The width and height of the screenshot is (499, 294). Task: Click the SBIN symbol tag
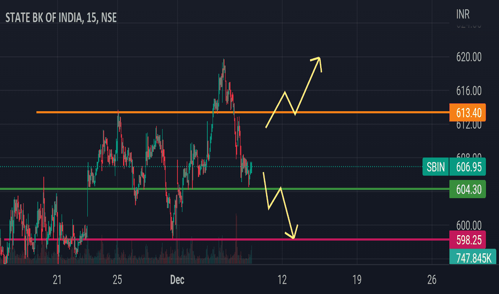tap(435, 167)
